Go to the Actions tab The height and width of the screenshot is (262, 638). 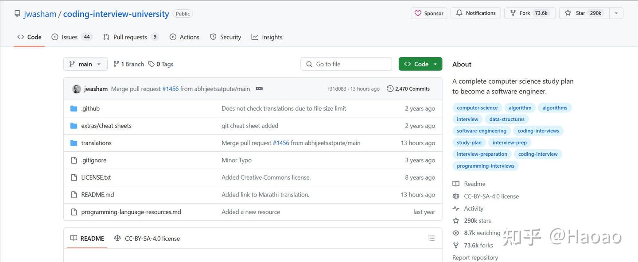point(185,37)
